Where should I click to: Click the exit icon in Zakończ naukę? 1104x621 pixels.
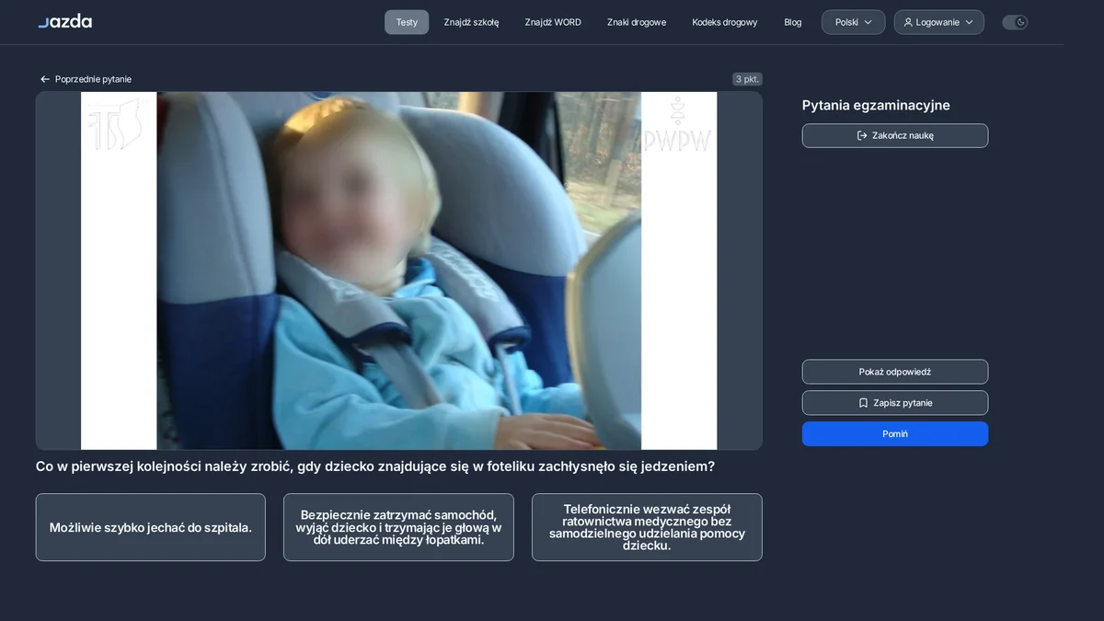pyautogui.click(x=862, y=135)
